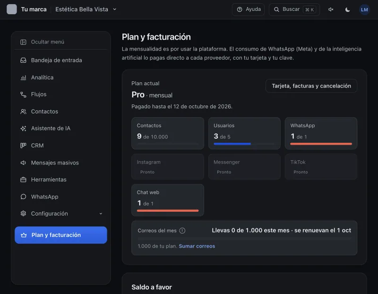Click the ⌘ K shortcut badge
This screenshot has height=294, width=378.
click(x=309, y=9)
